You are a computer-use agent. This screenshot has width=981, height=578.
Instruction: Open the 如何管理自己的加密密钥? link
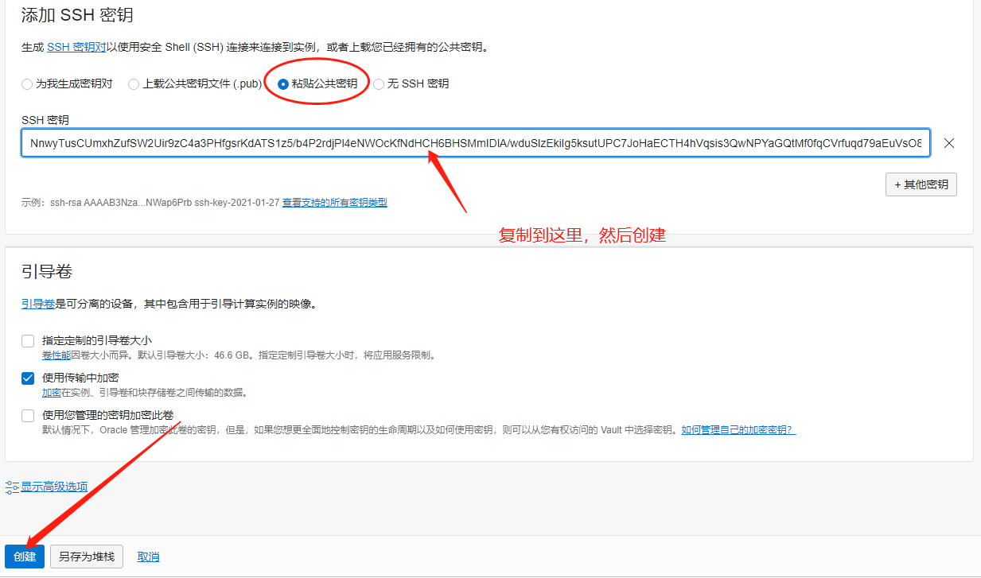(x=738, y=429)
